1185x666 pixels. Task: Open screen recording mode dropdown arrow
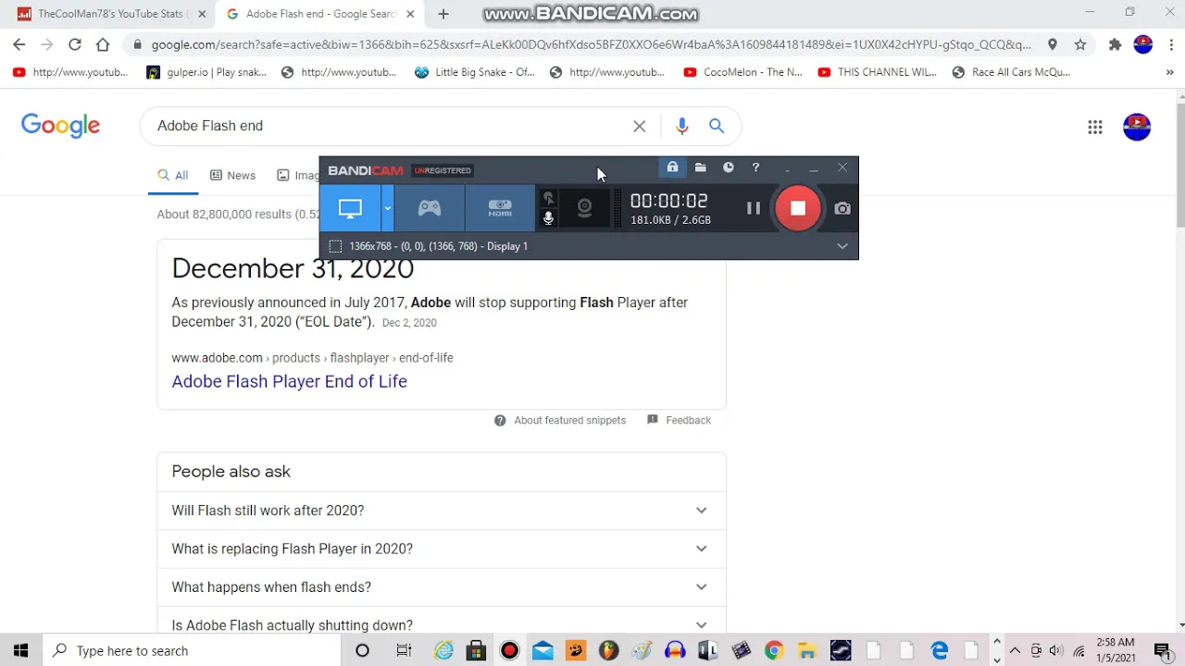[388, 209]
